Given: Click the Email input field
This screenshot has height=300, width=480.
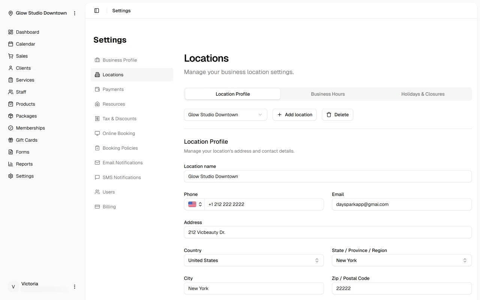Looking at the screenshot, I should click(x=402, y=204).
